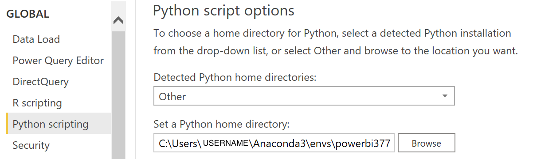Open the Detected Python home directories combo box
This screenshot has width=533, height=159.
point(304,96)
